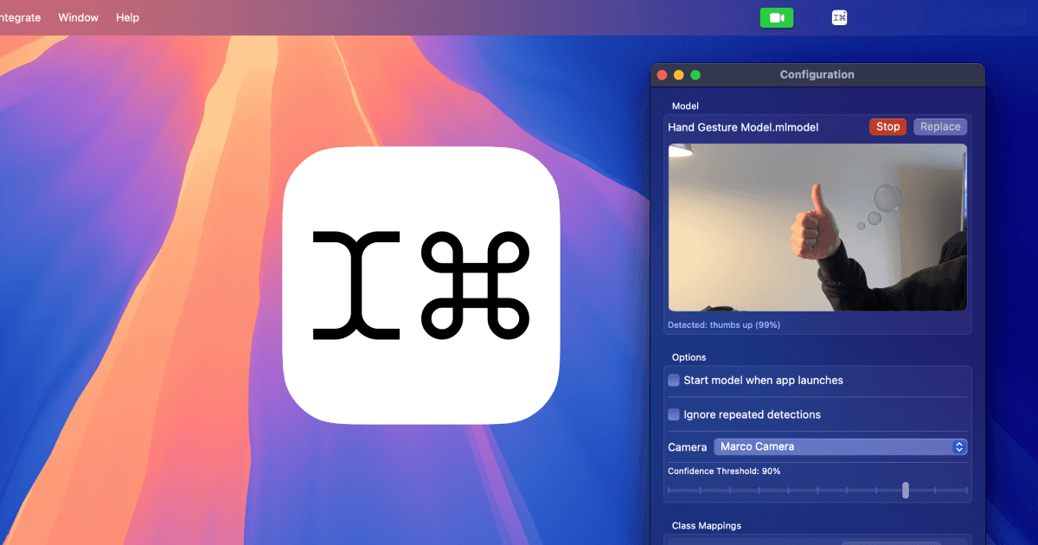Click the gesture app status icon in menu bar
1038x545 pixels.
(838, 16)
